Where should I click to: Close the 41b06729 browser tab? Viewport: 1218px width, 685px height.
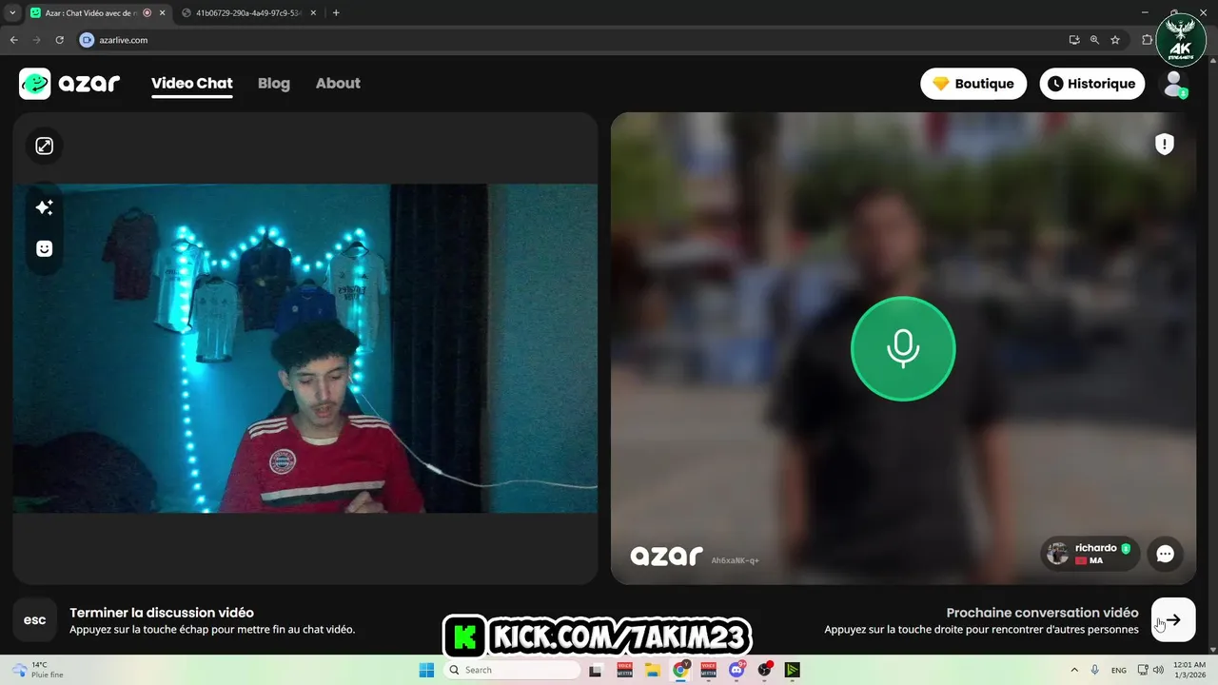[x=313, y=12]
